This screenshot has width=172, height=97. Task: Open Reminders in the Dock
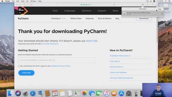[70, 93]
